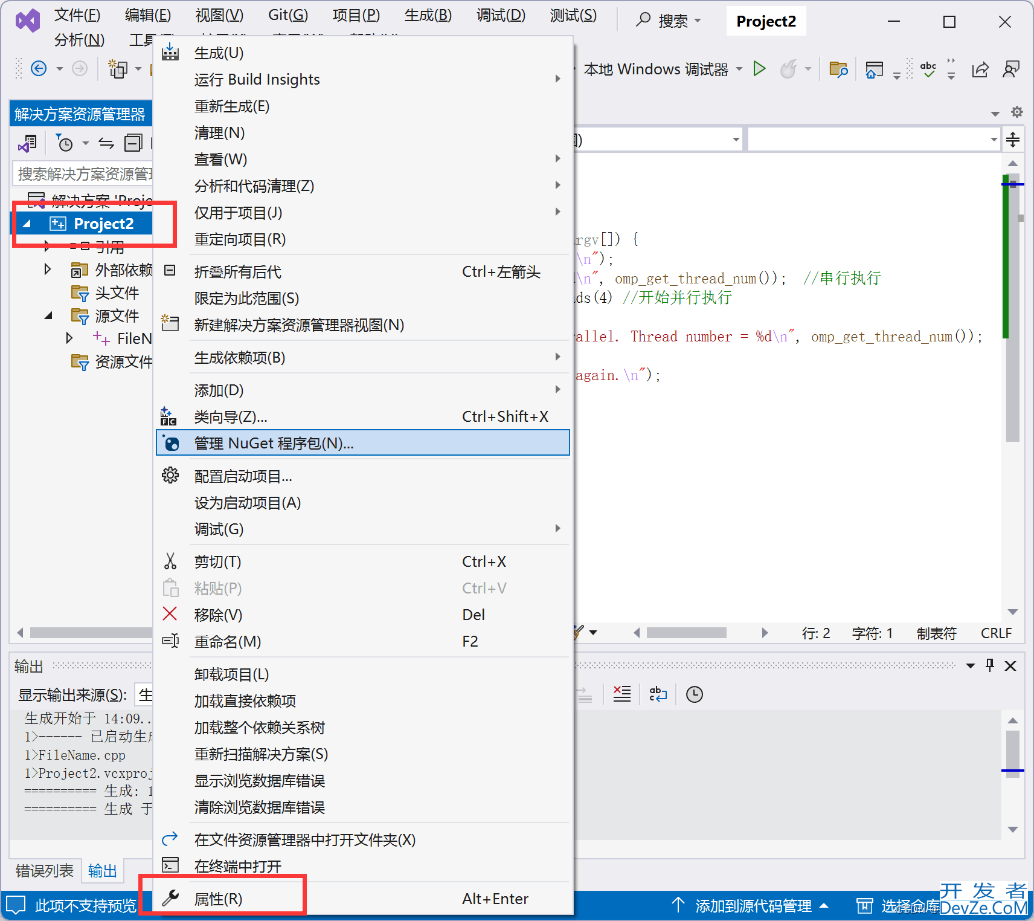Viewport: 1034px width, 921px height.
Task: Open the 本地 Windows 调试器 dropdown arrow
Action: tap(739, 69)
